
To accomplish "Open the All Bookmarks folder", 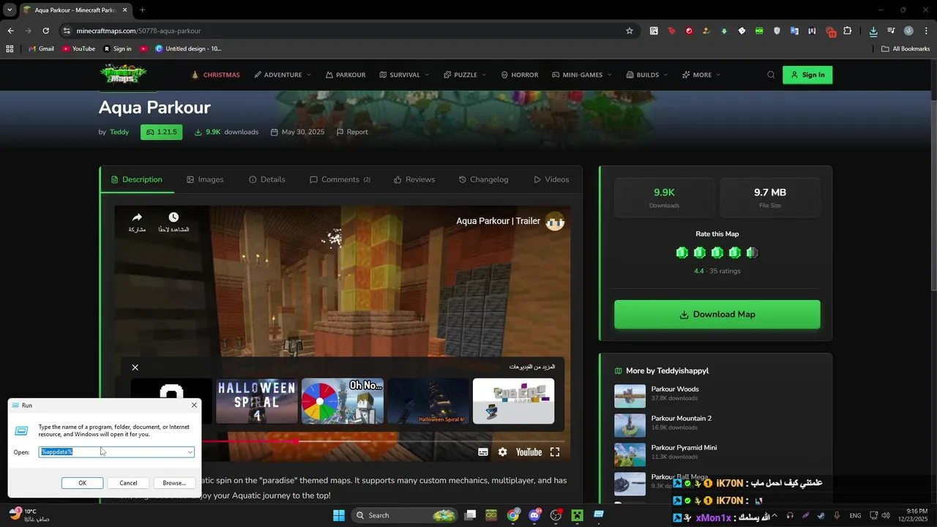I will click(906, 48).
